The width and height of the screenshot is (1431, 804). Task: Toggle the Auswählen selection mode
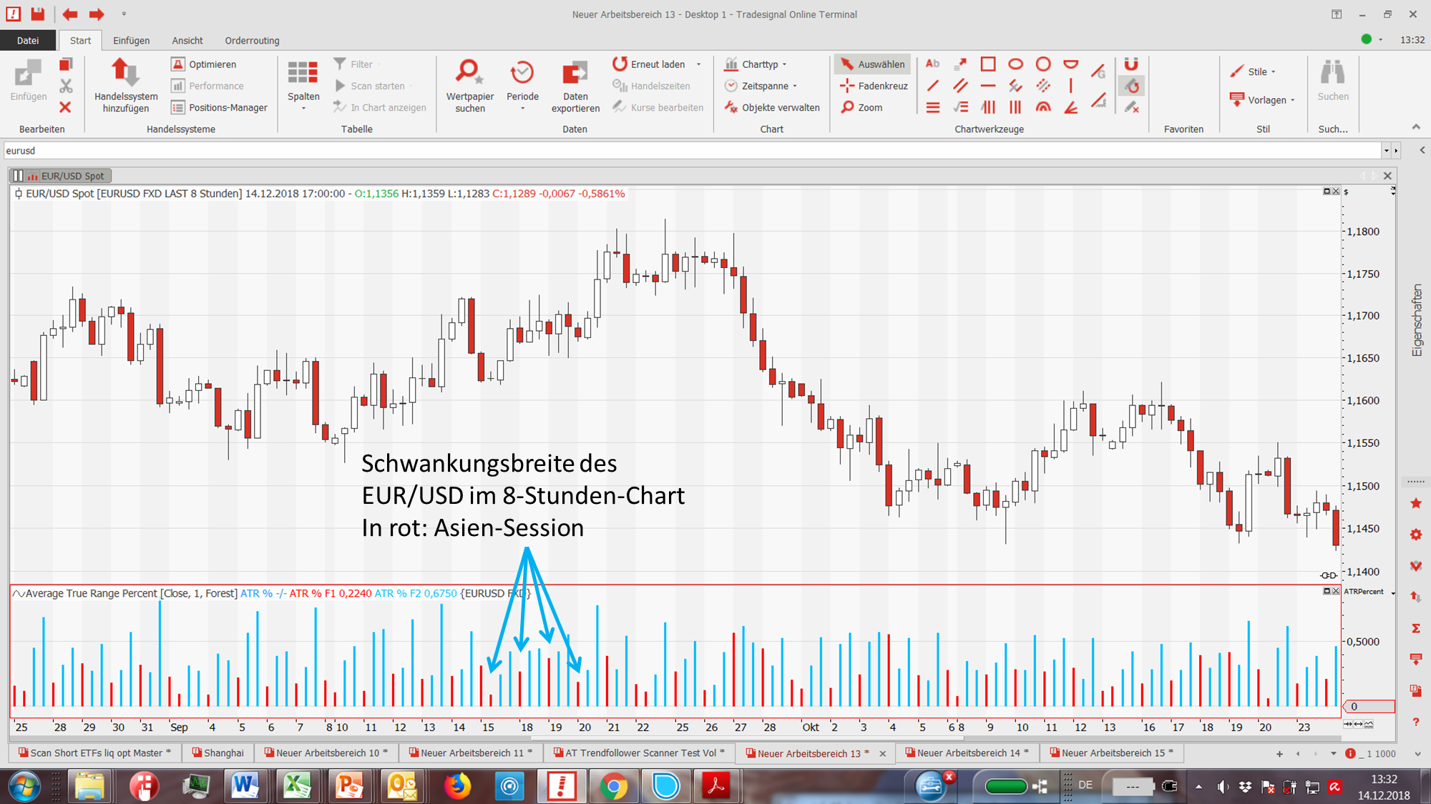(x=873, y=64)
